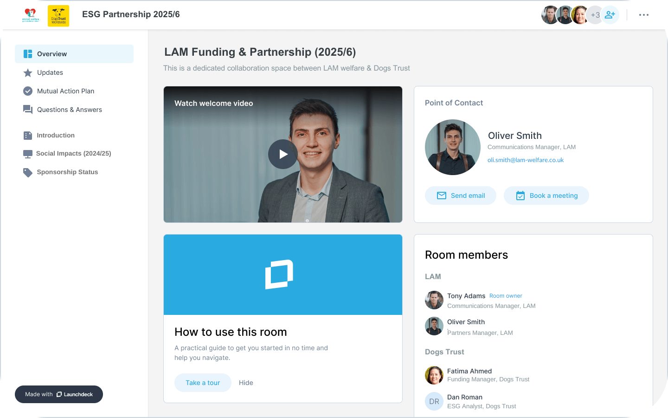Click the add member icon in header
Viewport: 668px width, 418px height.
click(610, 15)
